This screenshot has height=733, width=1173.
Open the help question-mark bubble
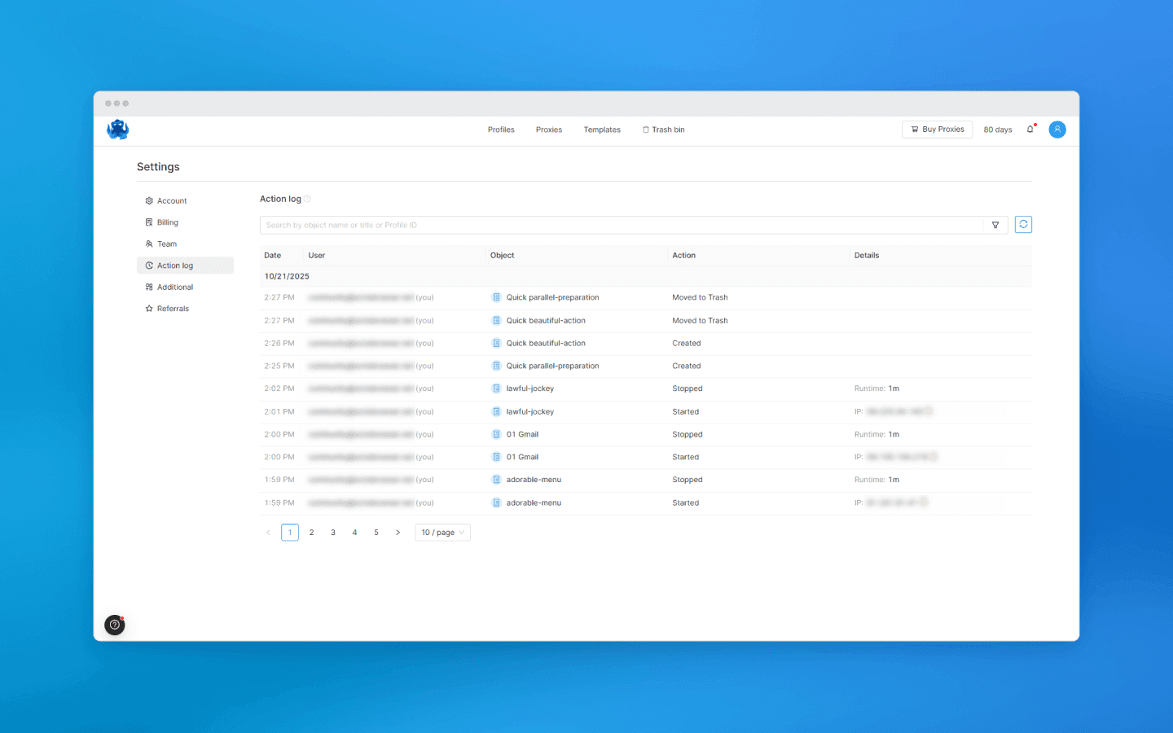point(115,625)
